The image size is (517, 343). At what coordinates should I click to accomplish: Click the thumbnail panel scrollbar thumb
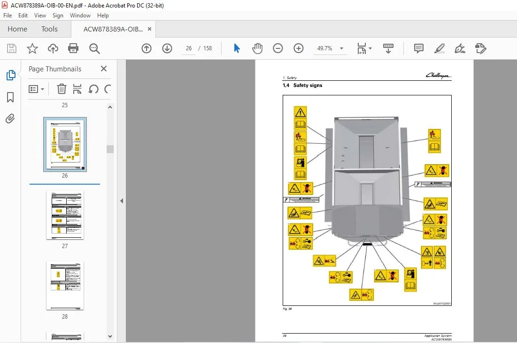(110, 149)
